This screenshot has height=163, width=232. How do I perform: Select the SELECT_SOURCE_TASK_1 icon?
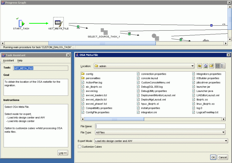[104, 31]
